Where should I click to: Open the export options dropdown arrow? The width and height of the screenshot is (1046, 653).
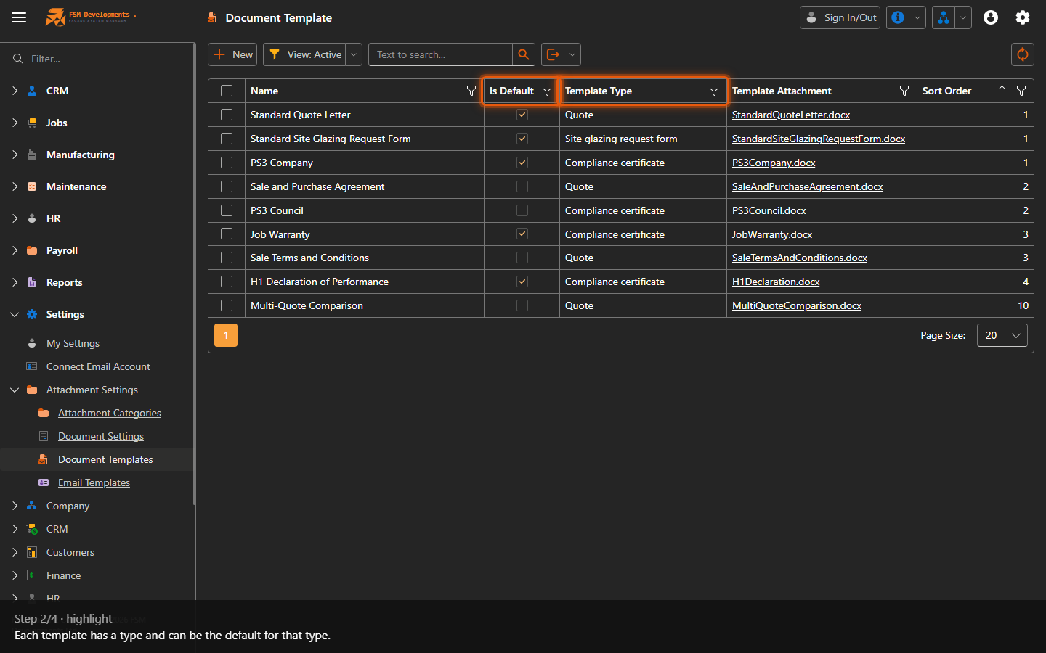(572, 54)
